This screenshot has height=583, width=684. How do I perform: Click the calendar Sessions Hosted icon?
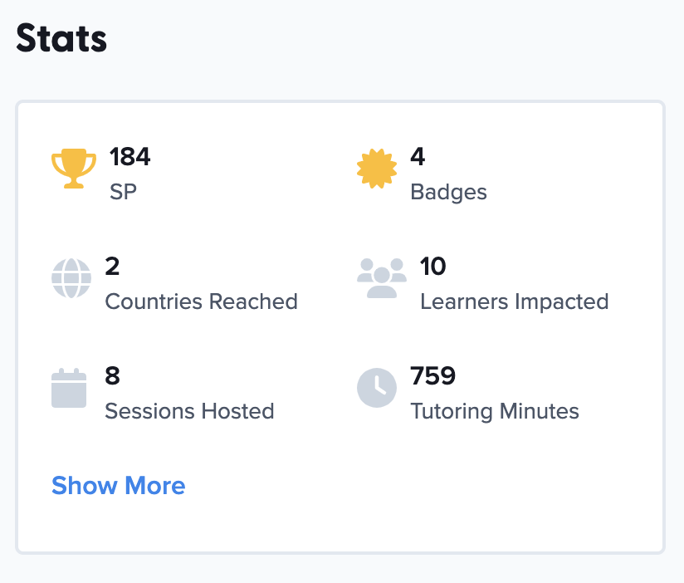69,388
